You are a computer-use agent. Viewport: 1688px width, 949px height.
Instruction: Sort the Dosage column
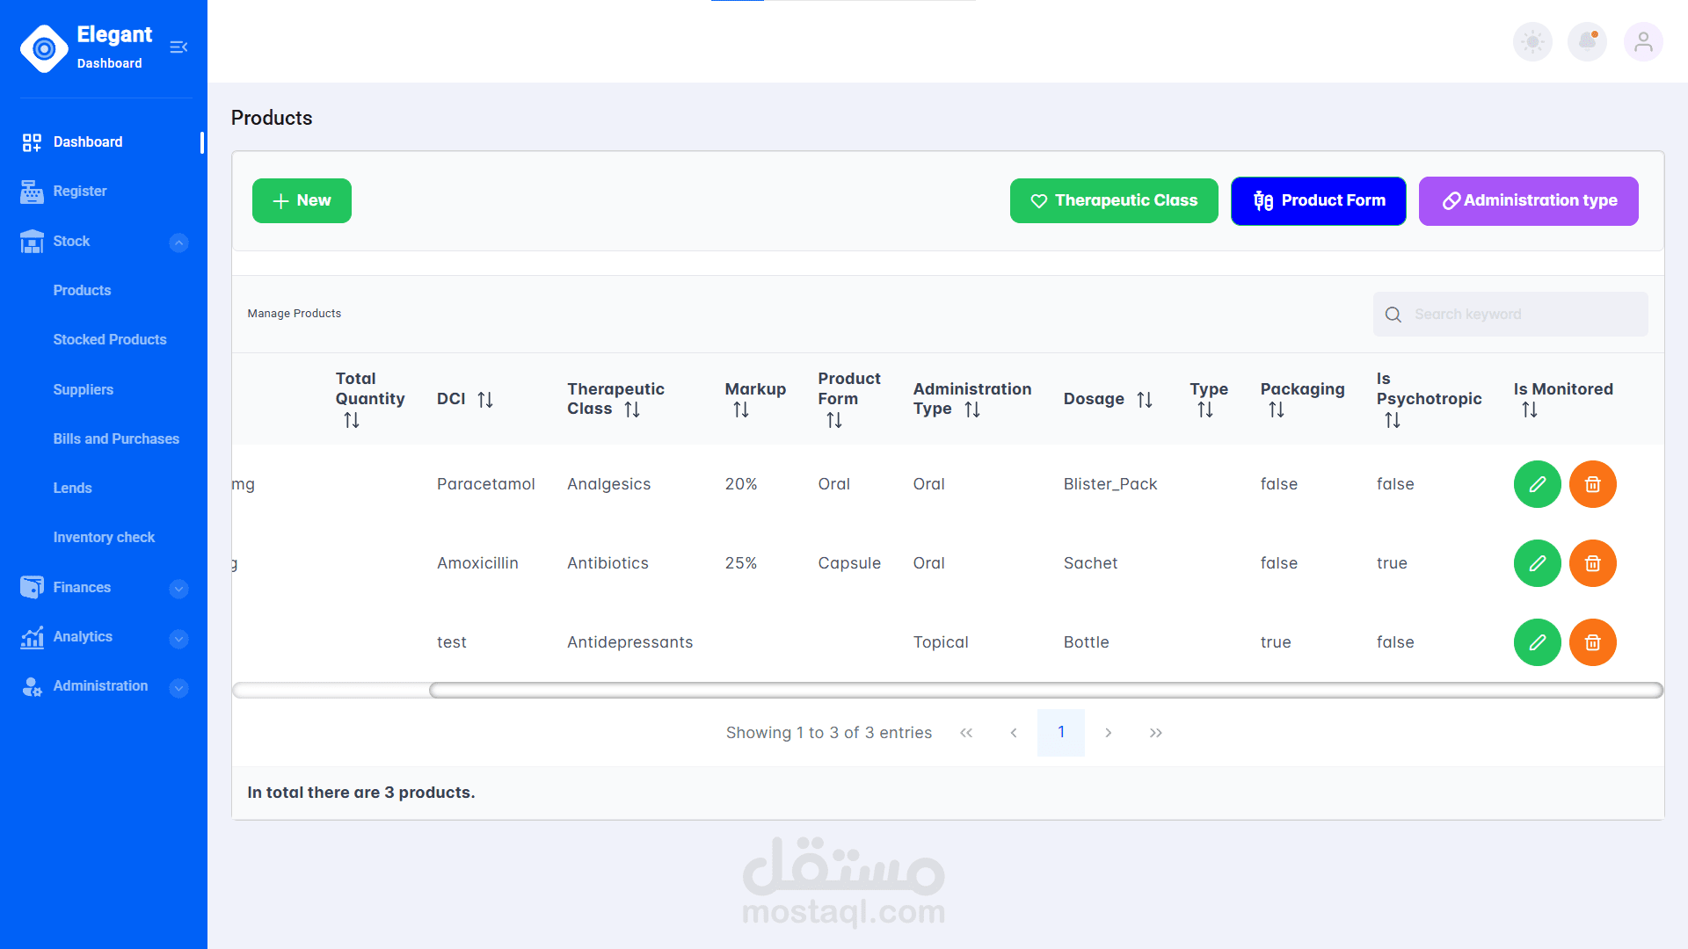[x=1144, y=400]
